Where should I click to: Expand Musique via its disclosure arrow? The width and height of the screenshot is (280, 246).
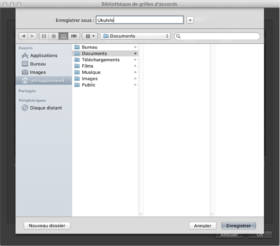click(135, 72)
